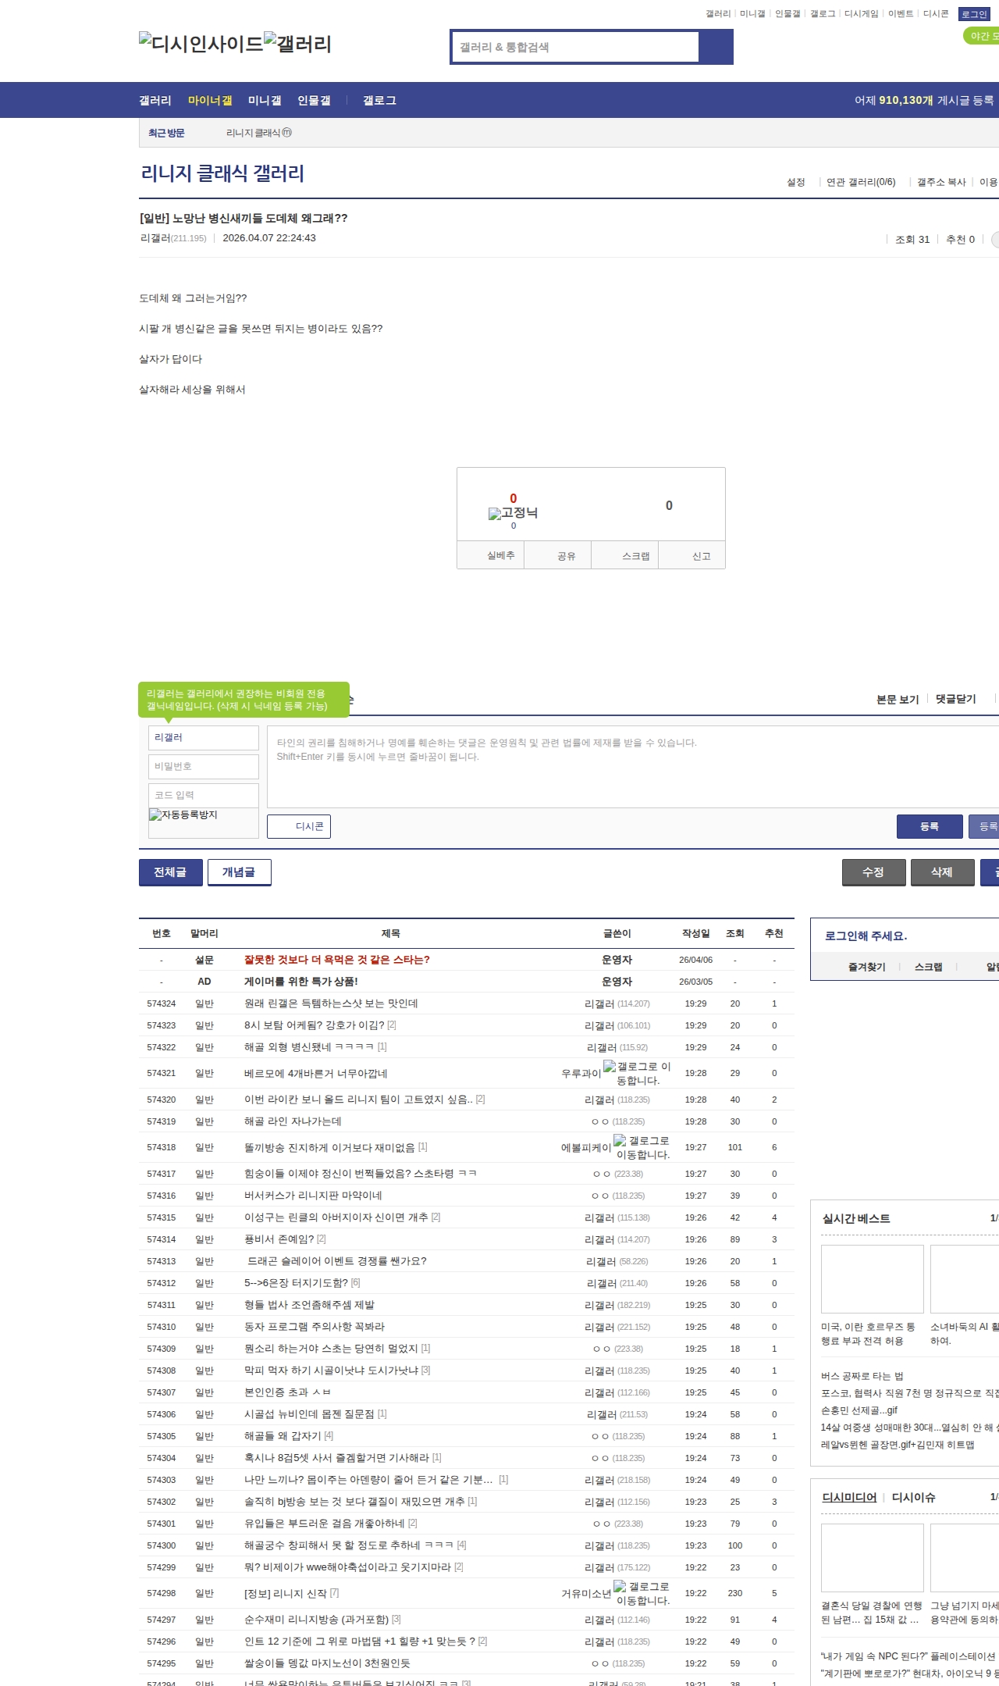Click into the comment text area
Viewport: 999px width, 1686px height.
point(633,767)
